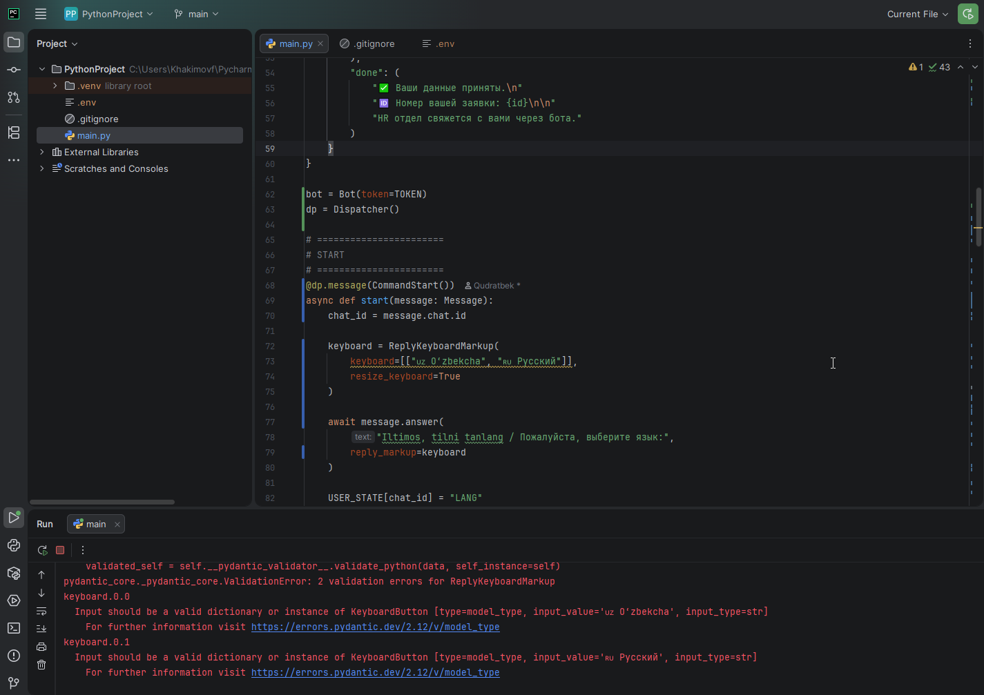Viewport: 984px width, 695px height.
Task: Switch to the .gitignore editor tab
Action: pos(368,43)
